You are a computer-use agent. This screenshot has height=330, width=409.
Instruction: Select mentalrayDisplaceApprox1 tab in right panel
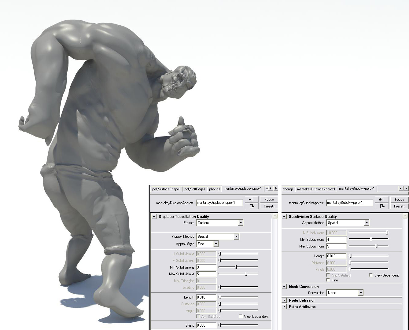click(316, 189)
